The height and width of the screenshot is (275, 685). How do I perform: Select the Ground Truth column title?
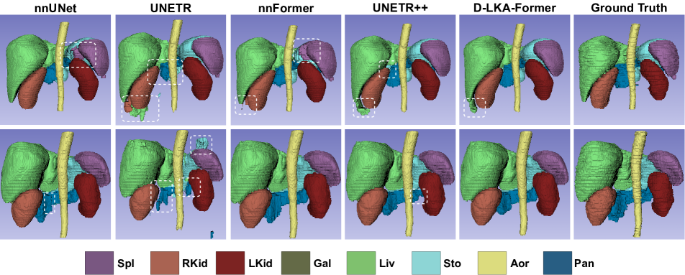629,7
